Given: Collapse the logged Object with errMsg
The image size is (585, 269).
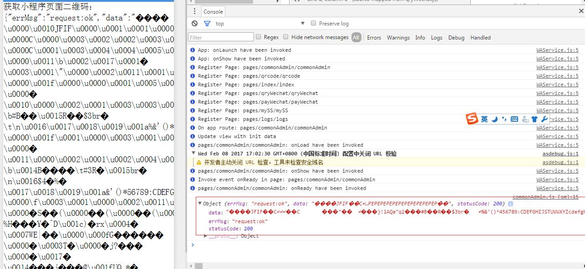Looking at the screenshot, I should 200,204.
